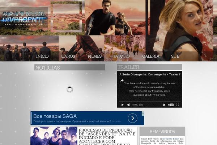Open the LIVROS menu item
The image size is (217, 145).
[x=68, y=56]
